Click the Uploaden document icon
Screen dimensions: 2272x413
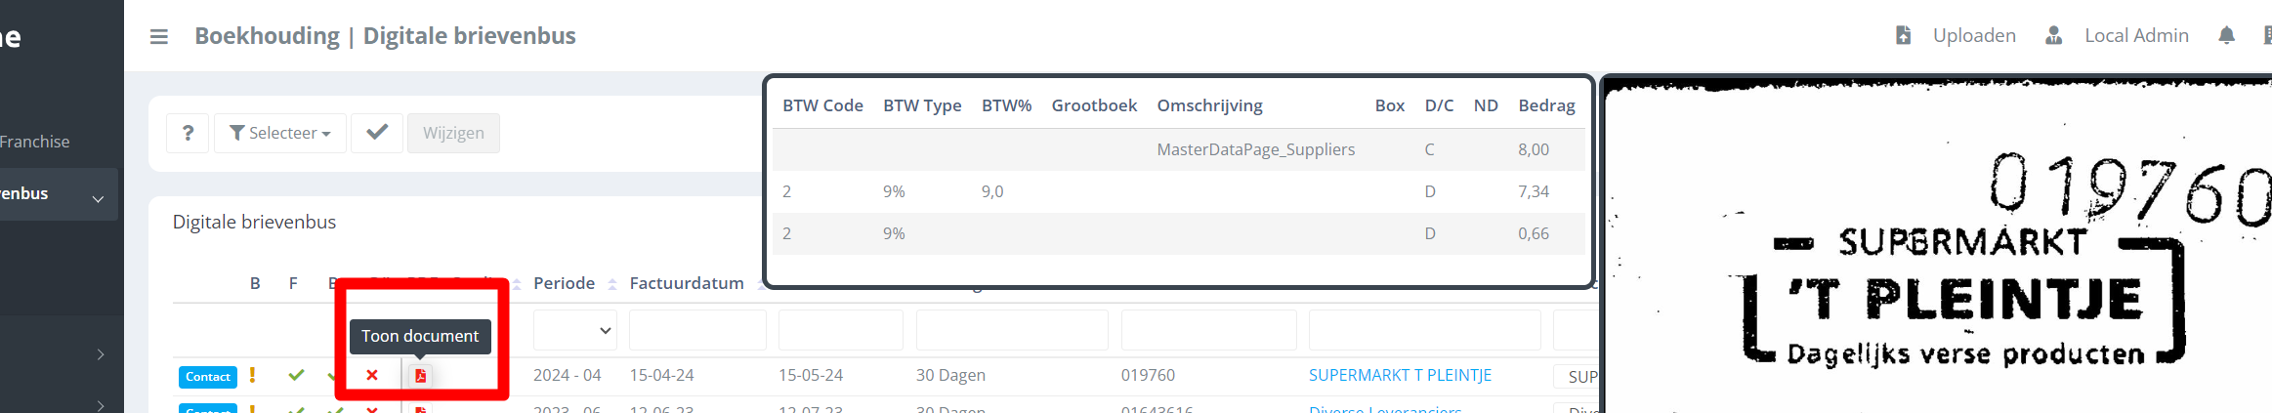tap(1903, 35)
